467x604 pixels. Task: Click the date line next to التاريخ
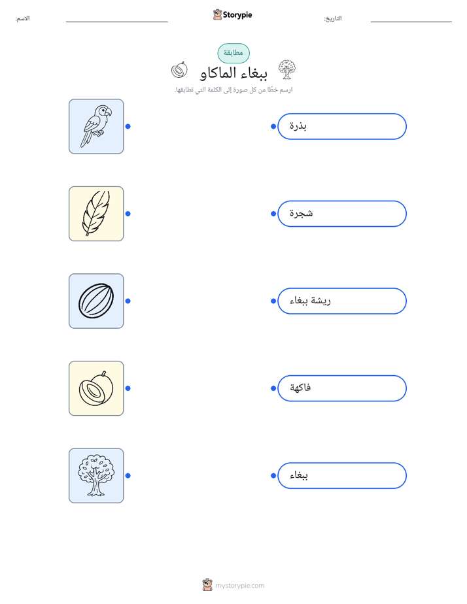(411, 22)
